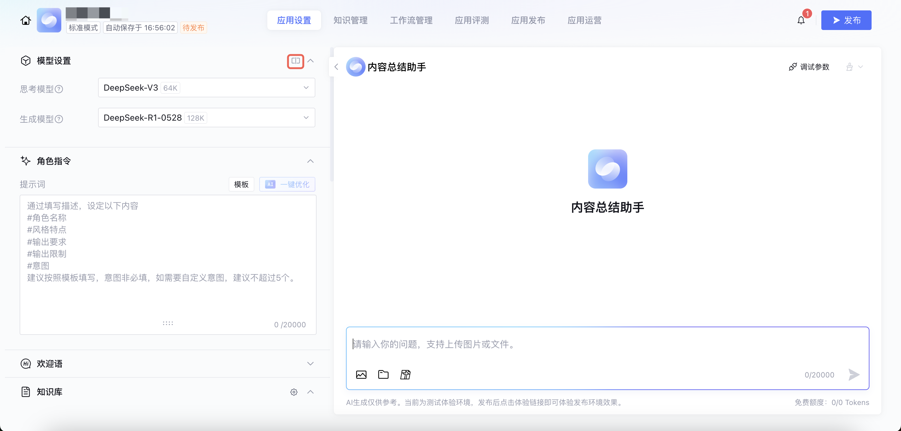Viewport: 901px width, 431px height.
Task: Click the 免费额度 0/0 Tokens text
Action: pos(832,402)
